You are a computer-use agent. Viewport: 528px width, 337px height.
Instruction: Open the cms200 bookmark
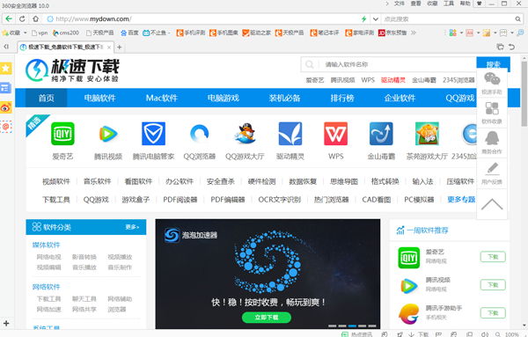point(66,33)
